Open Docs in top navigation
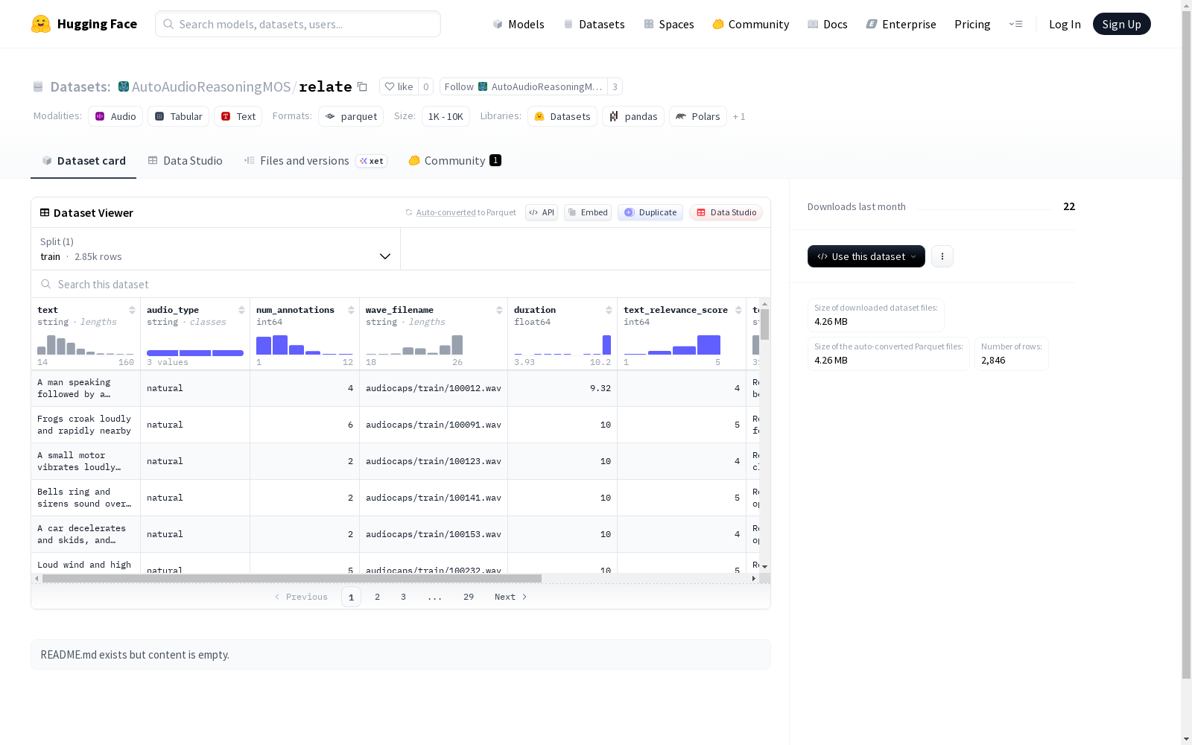The height and width of the screenshot is (745, 1192). click(x=828, y=24)
